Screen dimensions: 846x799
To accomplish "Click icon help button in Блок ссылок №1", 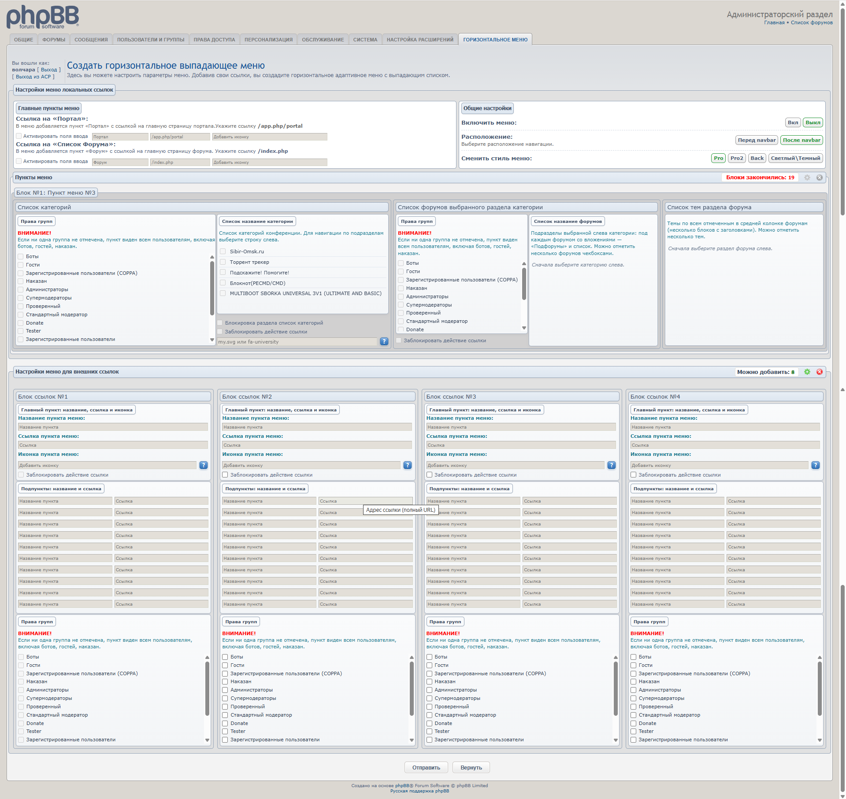I will (203, 465).
